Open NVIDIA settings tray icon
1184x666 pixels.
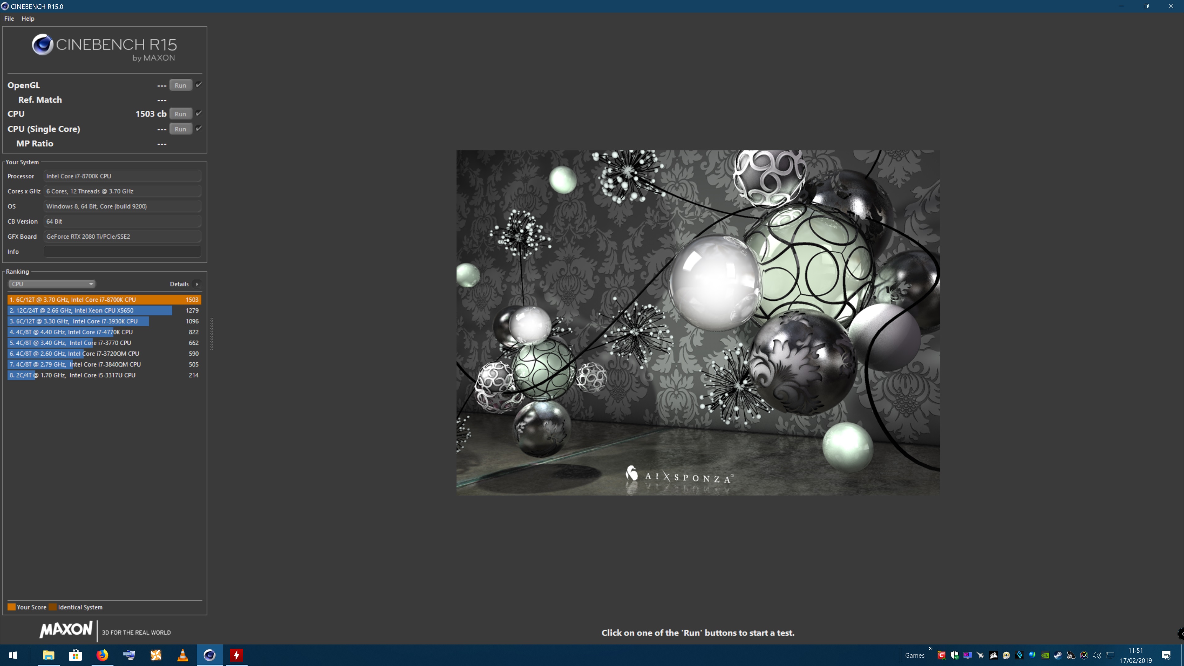(1045, 656)
